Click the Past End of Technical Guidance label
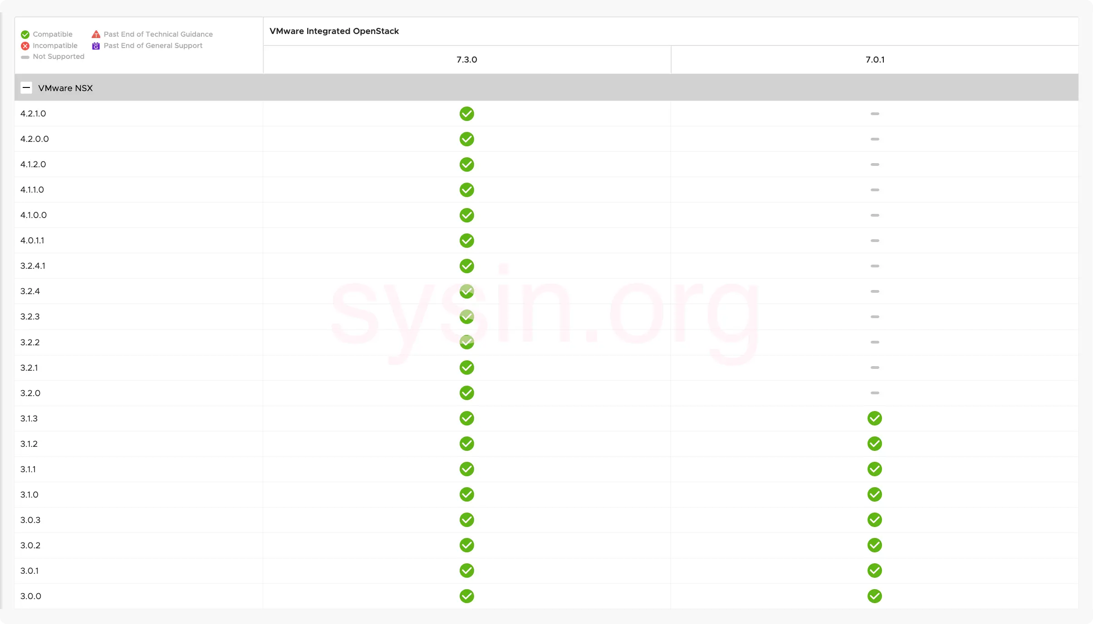 tap(158, 34)
